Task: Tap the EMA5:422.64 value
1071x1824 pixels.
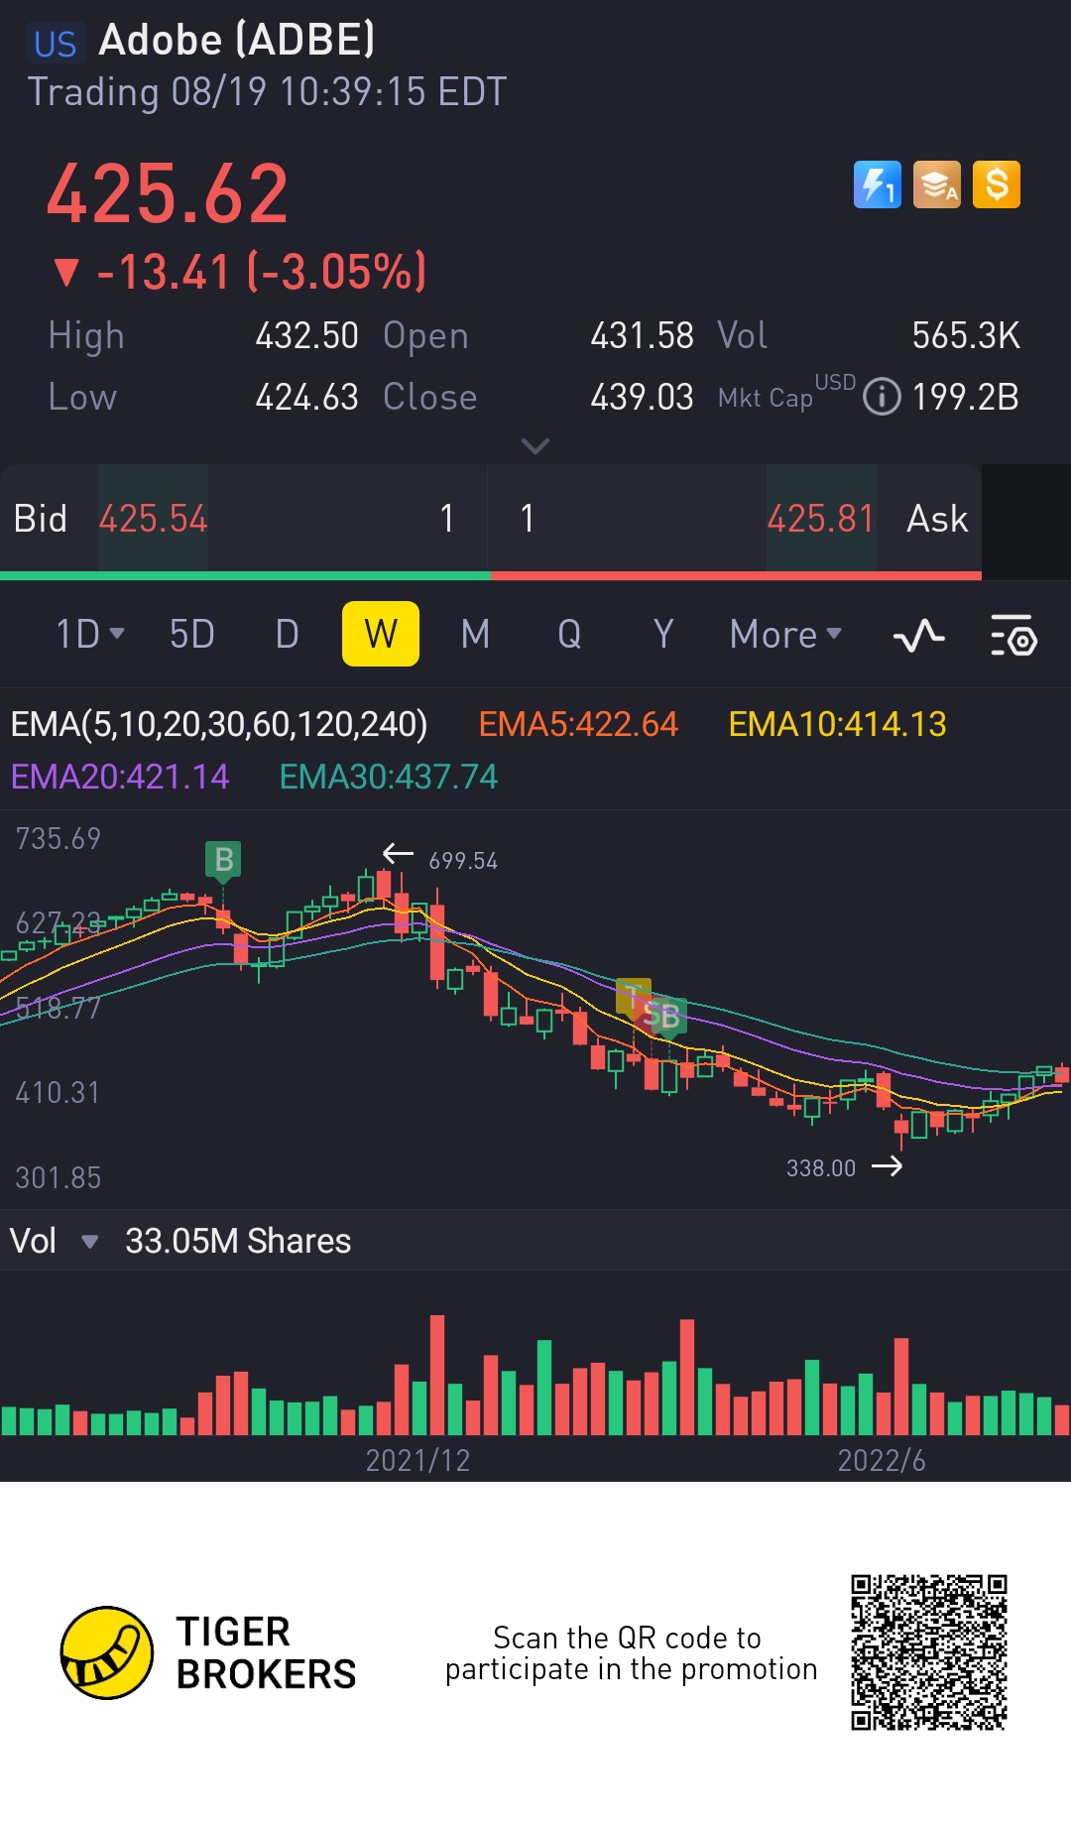Action: (578, 724)
